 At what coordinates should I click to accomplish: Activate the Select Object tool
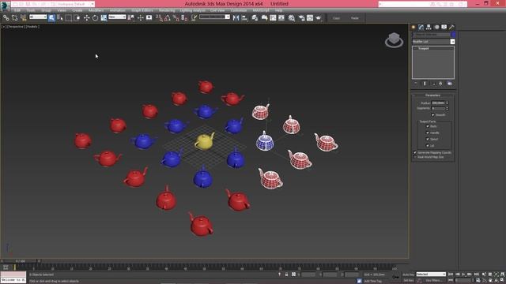pos(51,18)
